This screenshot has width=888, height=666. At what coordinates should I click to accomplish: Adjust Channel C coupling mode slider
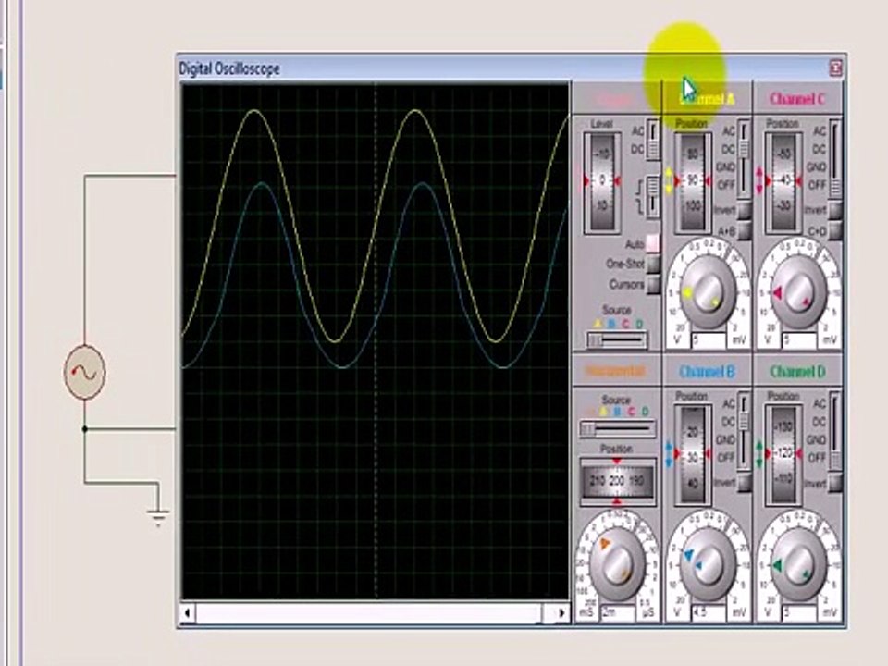(834, 158)
